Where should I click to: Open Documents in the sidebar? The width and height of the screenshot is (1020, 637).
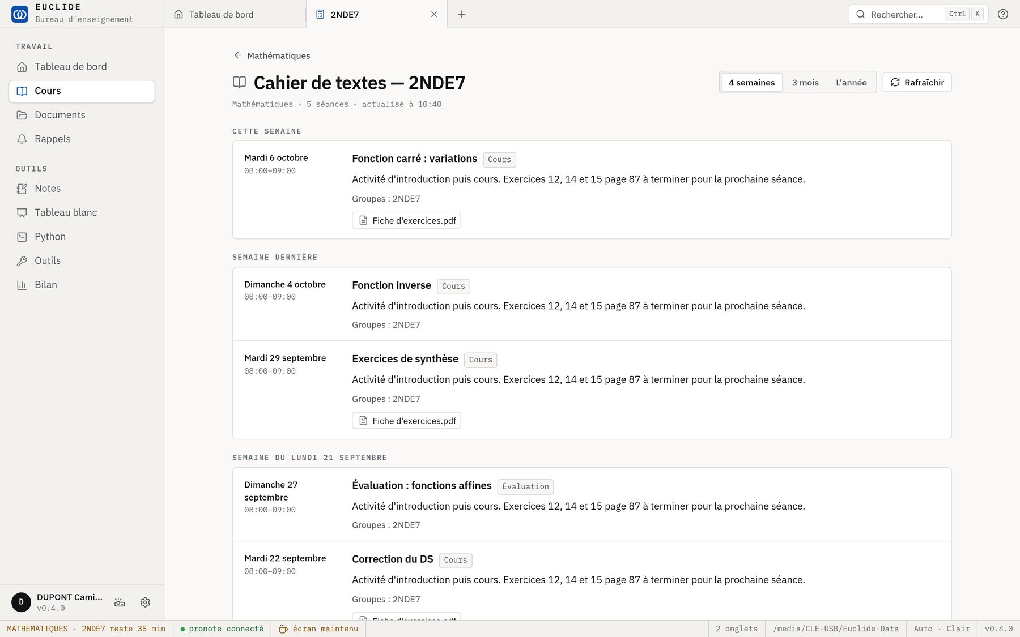click(x=82, y=115)
